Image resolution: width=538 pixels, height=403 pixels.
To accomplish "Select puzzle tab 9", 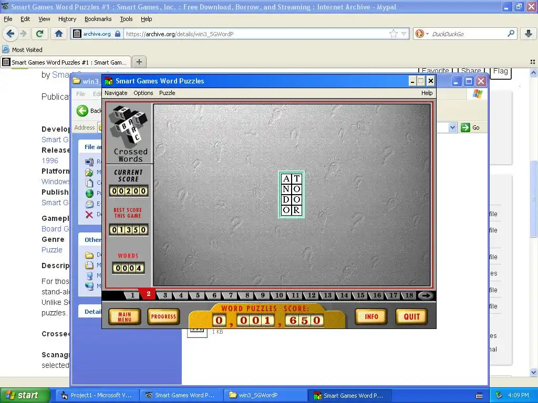I will (x=263, y=295).
